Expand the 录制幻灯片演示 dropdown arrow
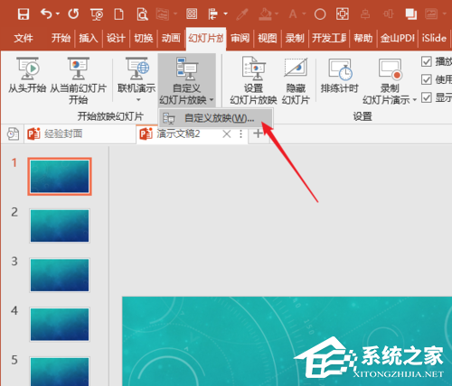This screenshot has height=386, width=452. [415, 100]
